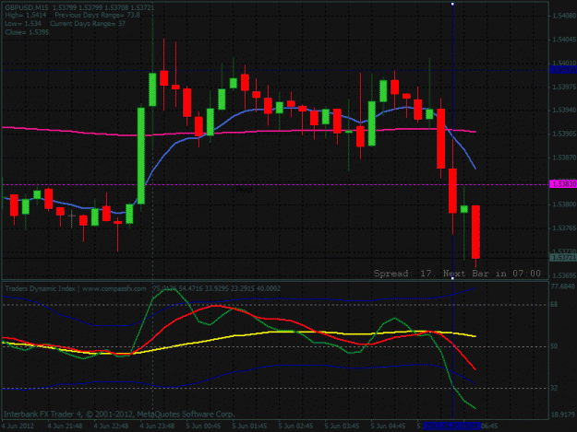Viewport: 577px width, 432px height.
Task: Click the indicator level label 50
Action: pos(554,346)
